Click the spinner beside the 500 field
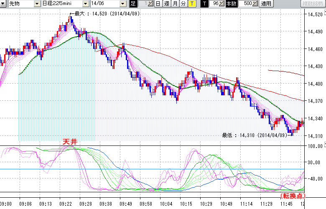Screen dimensions: 326x209 coord(255,4)
